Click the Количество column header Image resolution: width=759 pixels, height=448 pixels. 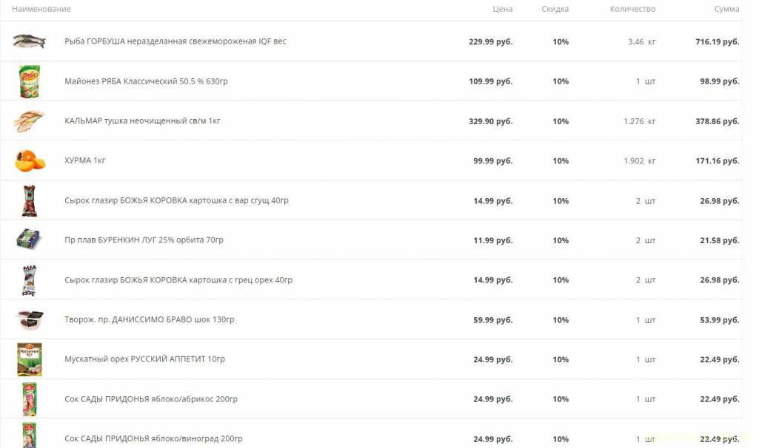point(632,9)
